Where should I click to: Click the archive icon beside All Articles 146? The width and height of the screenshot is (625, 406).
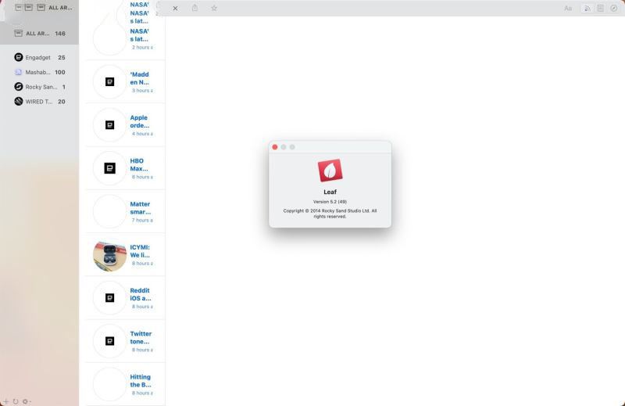(x=18, y=33)
